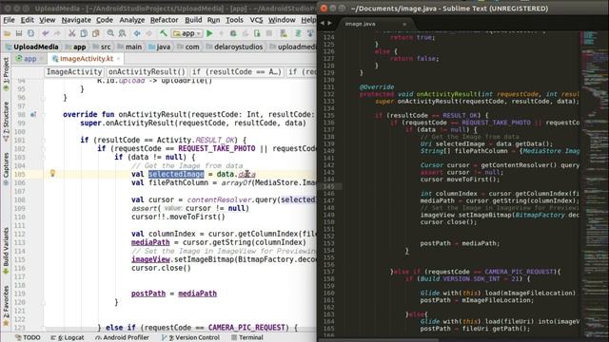Open the Edit menu
The image size is (609, 342).
(x=28, y=20)
